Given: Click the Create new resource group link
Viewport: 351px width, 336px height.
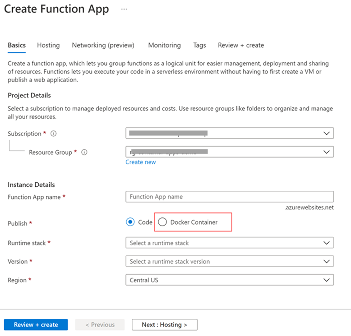Looking at the screenshot, I should point(141,162).
